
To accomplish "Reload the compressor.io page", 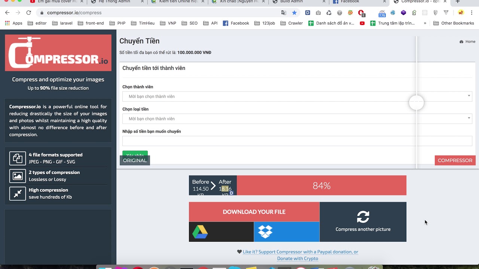I will tap(29, 13).
